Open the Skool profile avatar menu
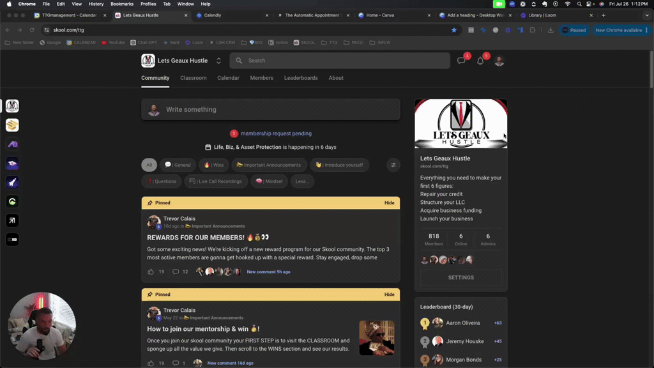This screenshot has width=654, height=368. [x=499, y=60]
